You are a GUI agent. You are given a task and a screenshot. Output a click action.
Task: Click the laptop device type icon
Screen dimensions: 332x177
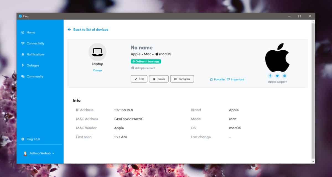click(x=97, y=52)
